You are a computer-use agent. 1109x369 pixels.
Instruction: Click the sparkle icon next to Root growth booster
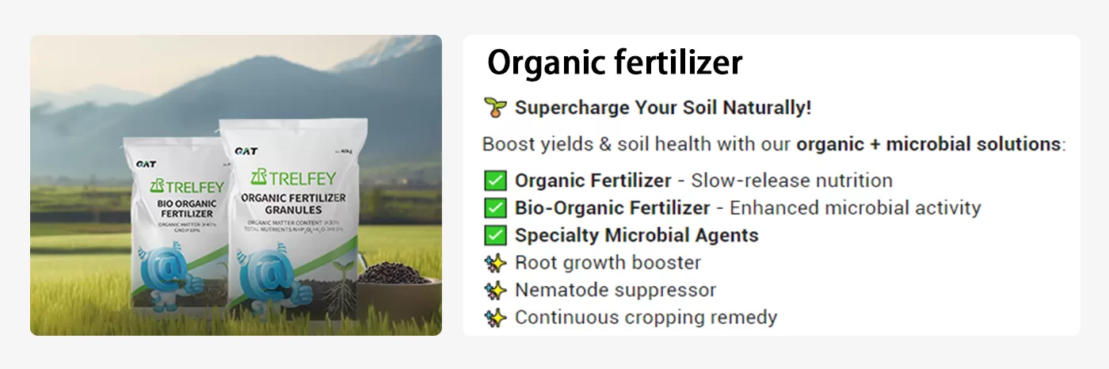(495, 263)
